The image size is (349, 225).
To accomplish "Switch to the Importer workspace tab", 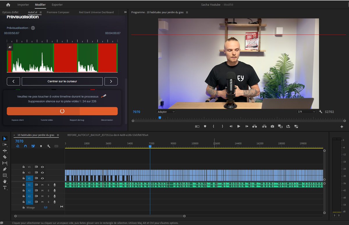I will click(23, 5).
